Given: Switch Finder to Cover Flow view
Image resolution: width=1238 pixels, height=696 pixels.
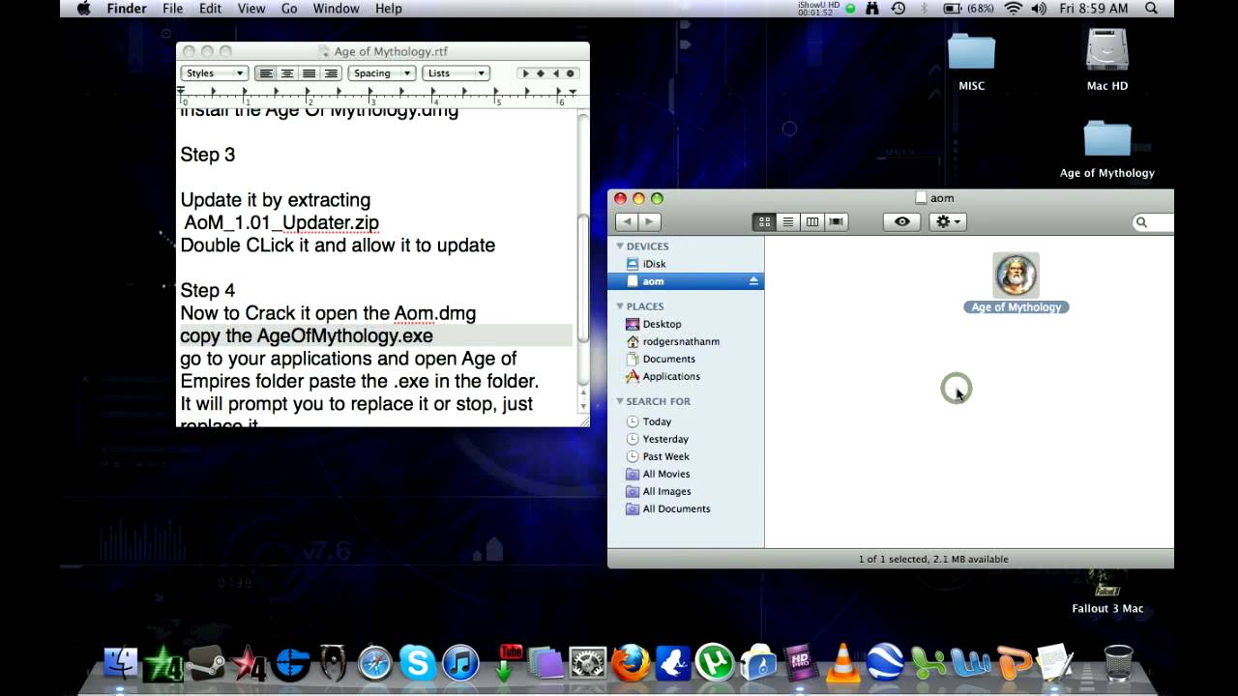Looking at the screenshot, I should [x=836, y=221].
